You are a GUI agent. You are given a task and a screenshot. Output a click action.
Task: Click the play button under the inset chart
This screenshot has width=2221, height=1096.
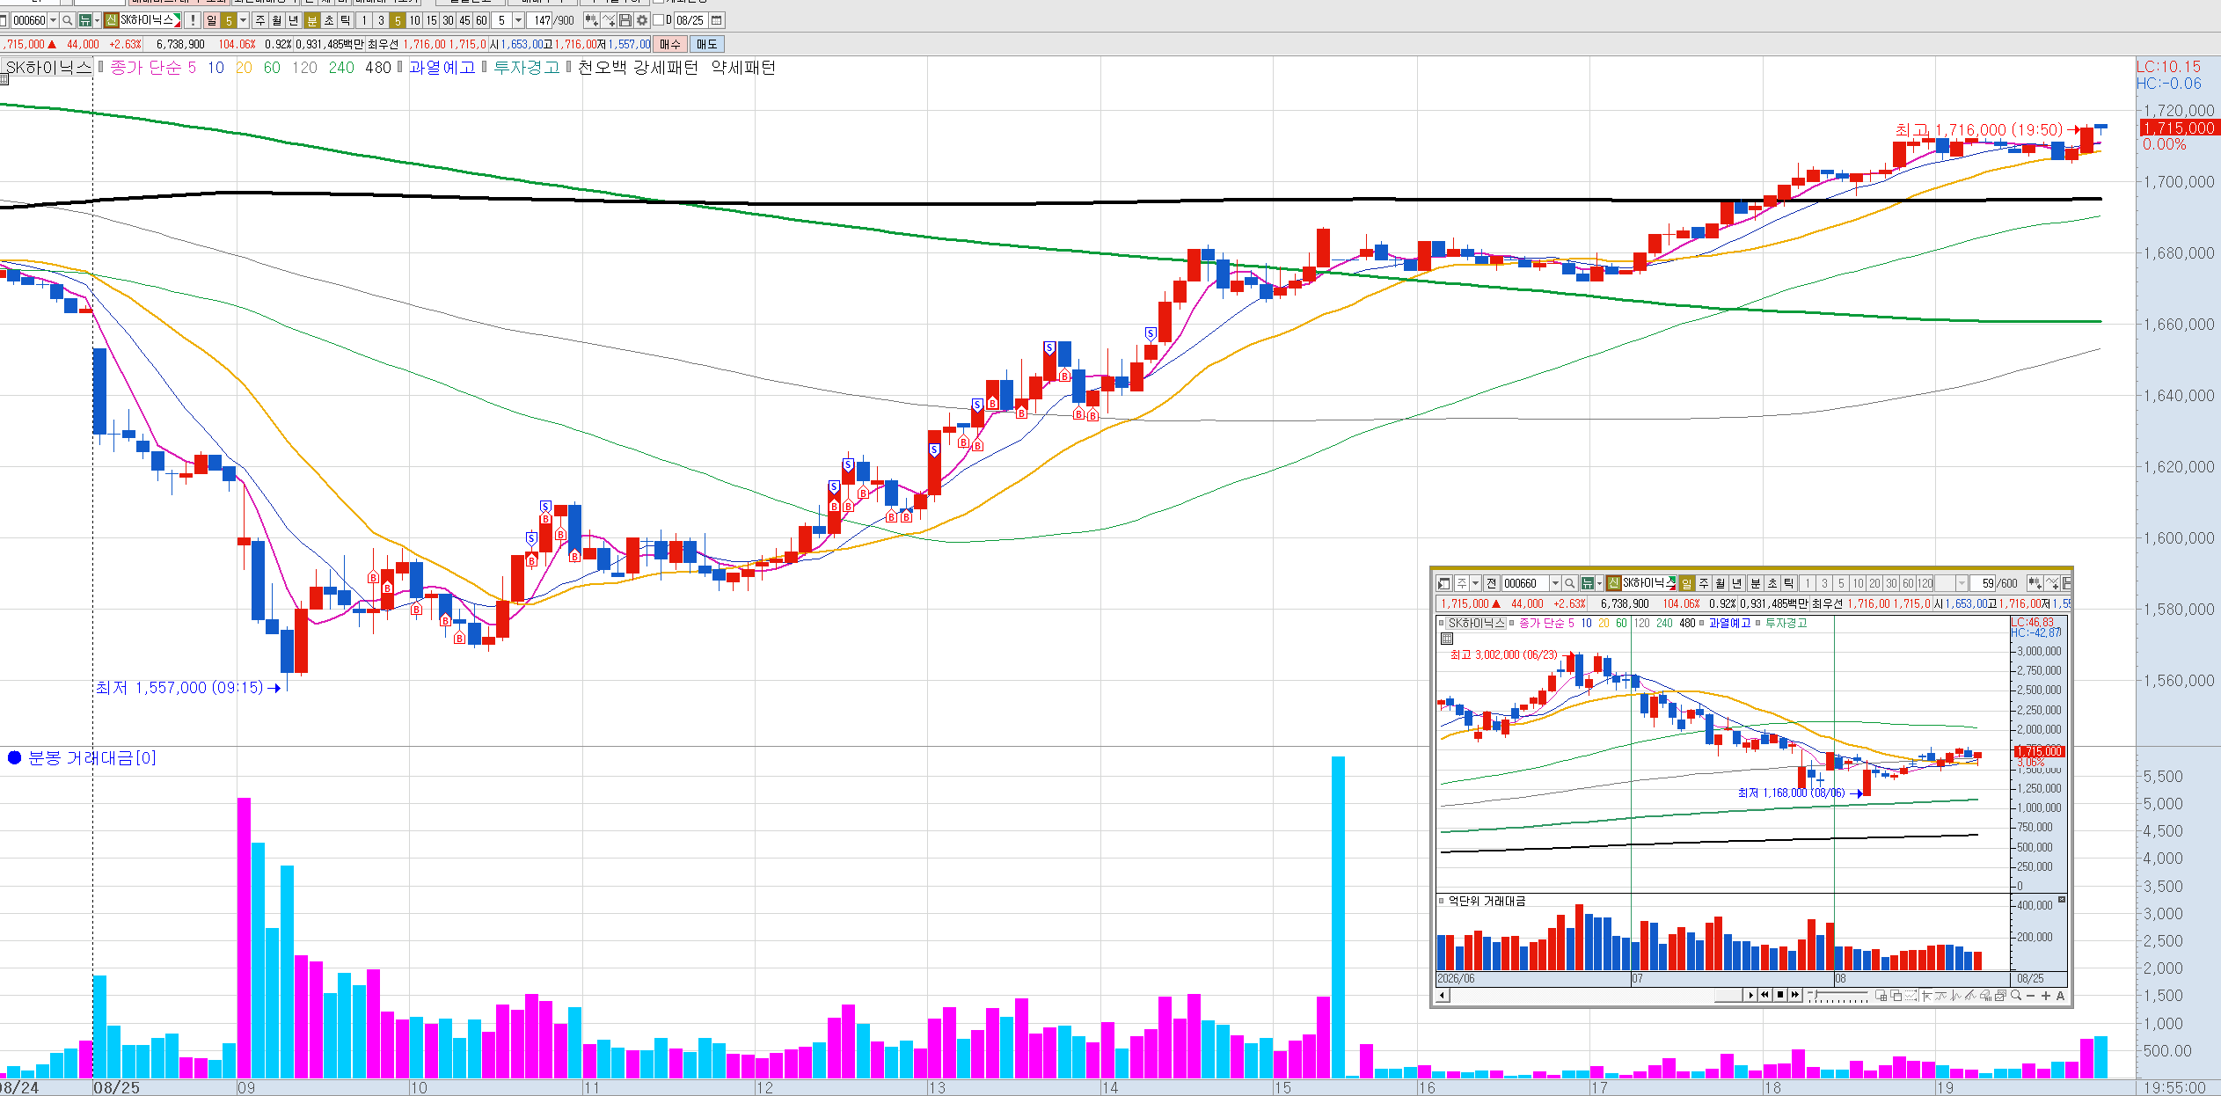pos(1750,995)
